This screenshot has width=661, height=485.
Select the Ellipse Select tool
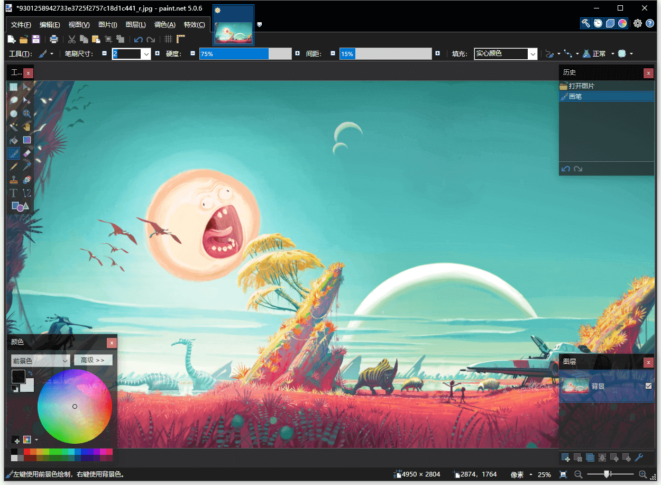(13, 114)
